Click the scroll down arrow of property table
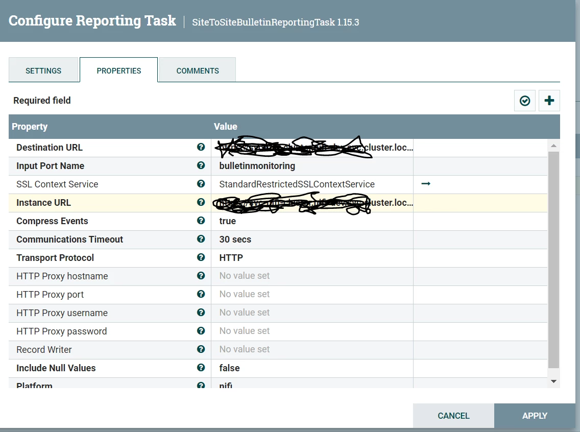The height and width of the screenshot is (432, 580). [x=554, y=381]
